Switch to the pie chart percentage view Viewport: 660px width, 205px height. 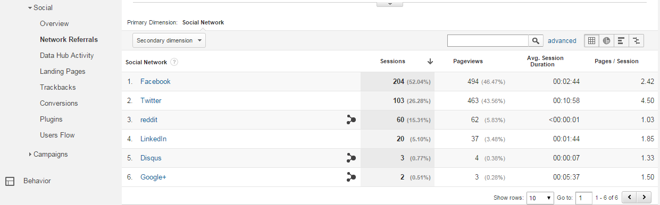(x=606, y=41)
